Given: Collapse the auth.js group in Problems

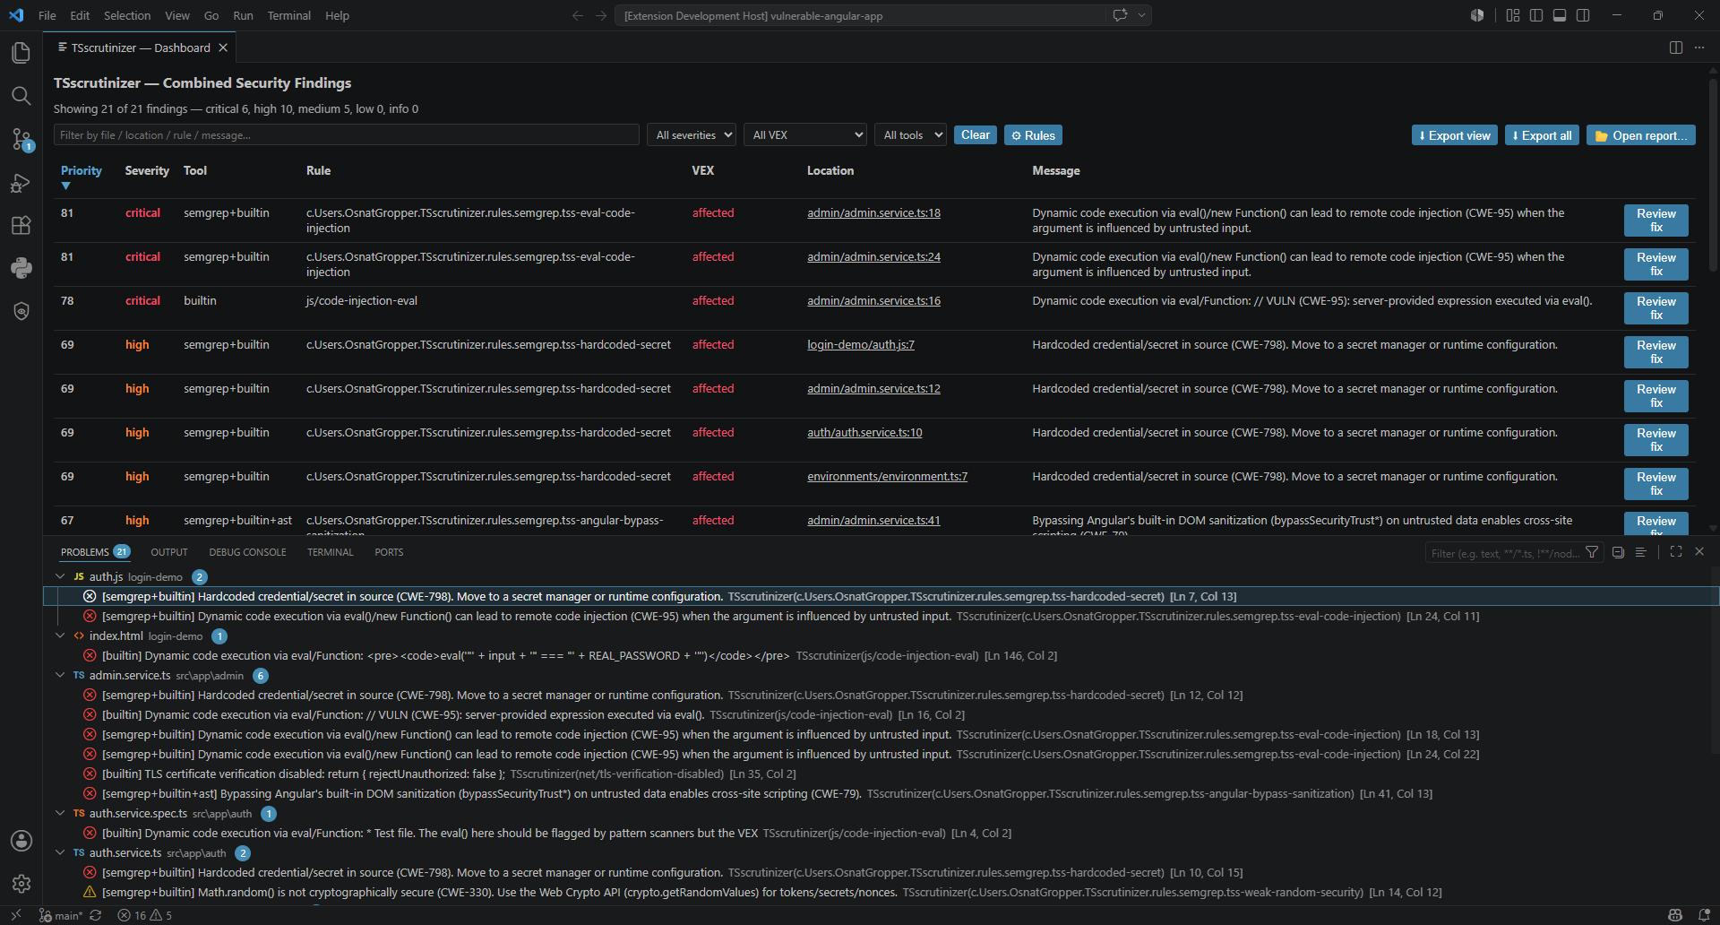Looking at the screenshot, I should point(60,576).
